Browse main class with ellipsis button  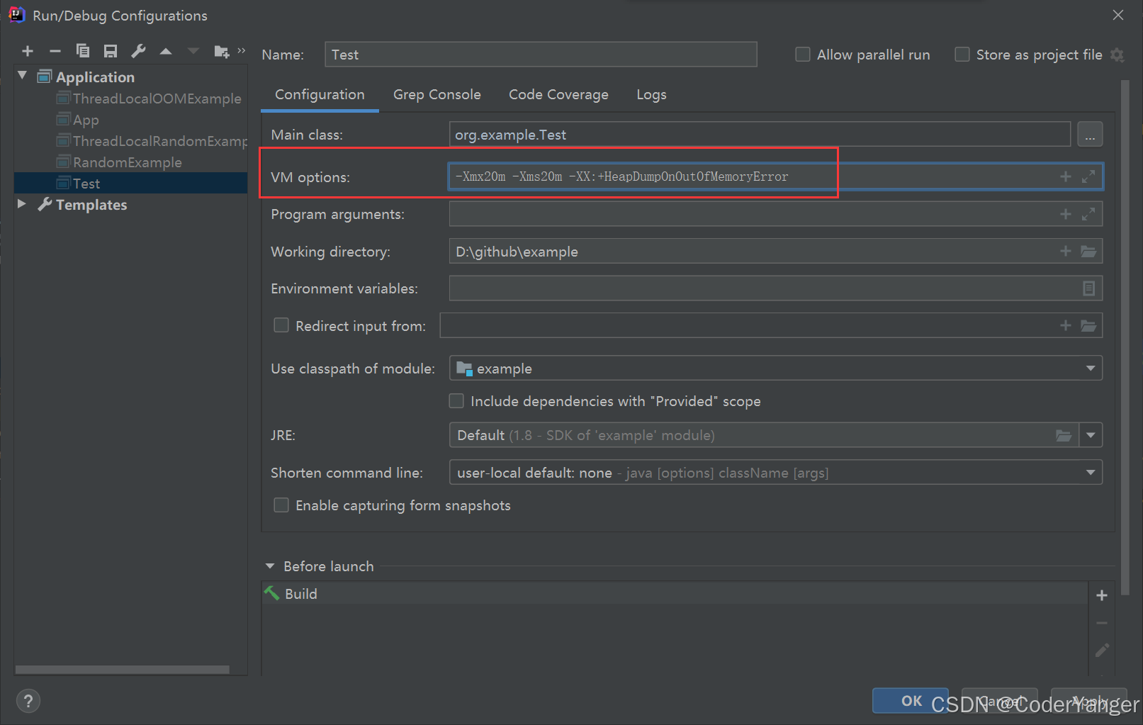point(1090,134)
